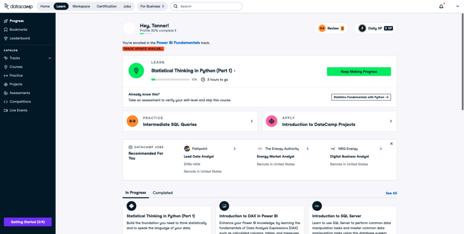The height and width of the screenshot is (234, 464).
Task: Click the Progress rocket icon
Action: [6, 21]
